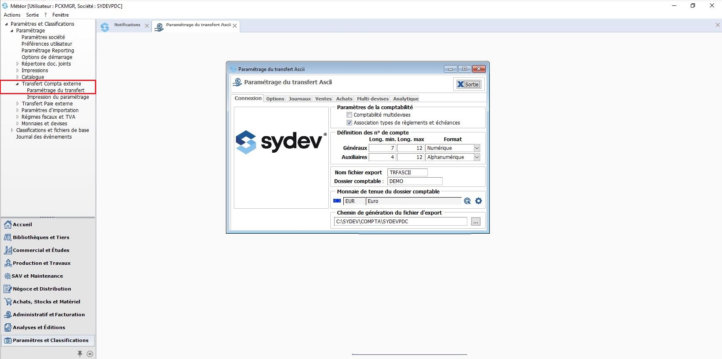Open the Fenêtre menu
This screenshot has height=359, width=722.
point(60,15)
